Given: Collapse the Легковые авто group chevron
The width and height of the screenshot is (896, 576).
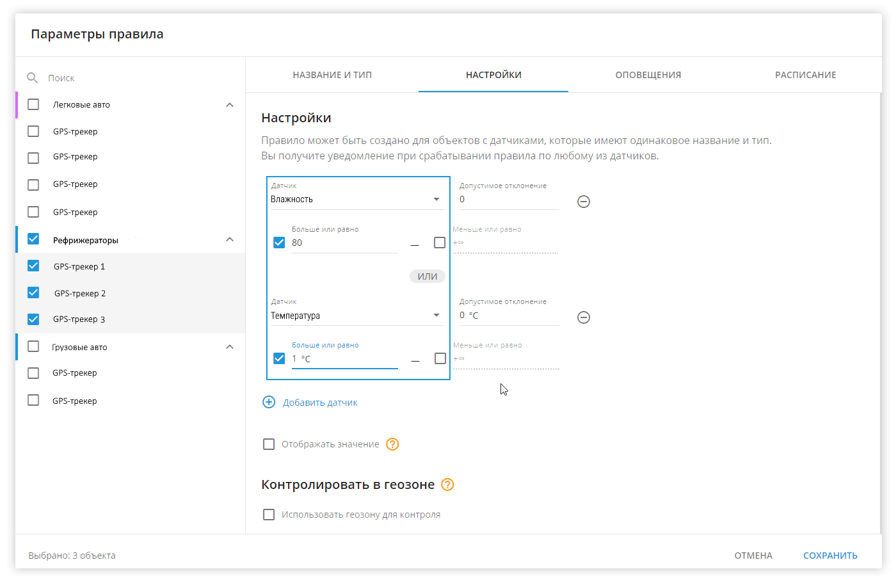Looking at the screenshot, I should (x=230, y=104).
